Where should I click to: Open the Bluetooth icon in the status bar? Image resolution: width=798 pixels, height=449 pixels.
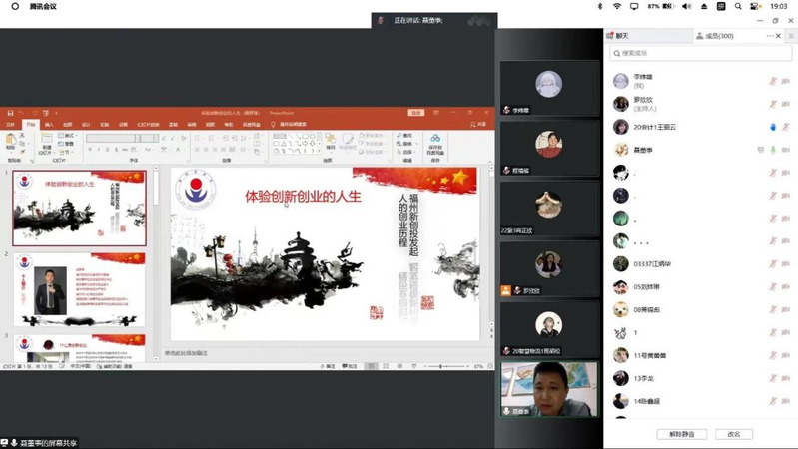click(600, 6)
